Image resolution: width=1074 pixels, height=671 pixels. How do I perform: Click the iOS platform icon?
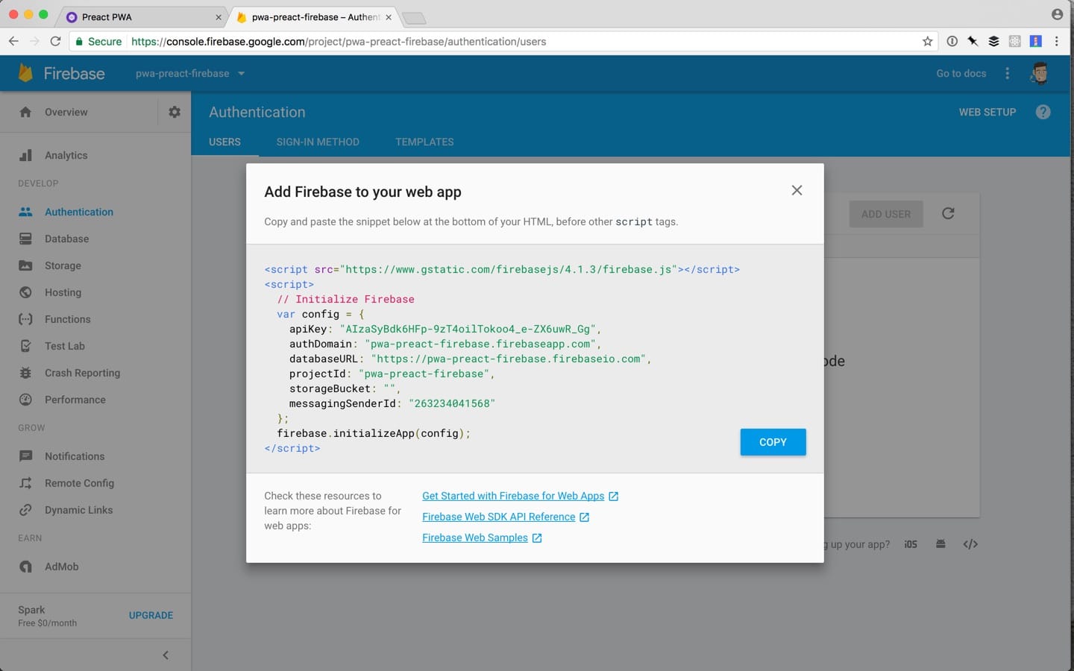[911, 544]
